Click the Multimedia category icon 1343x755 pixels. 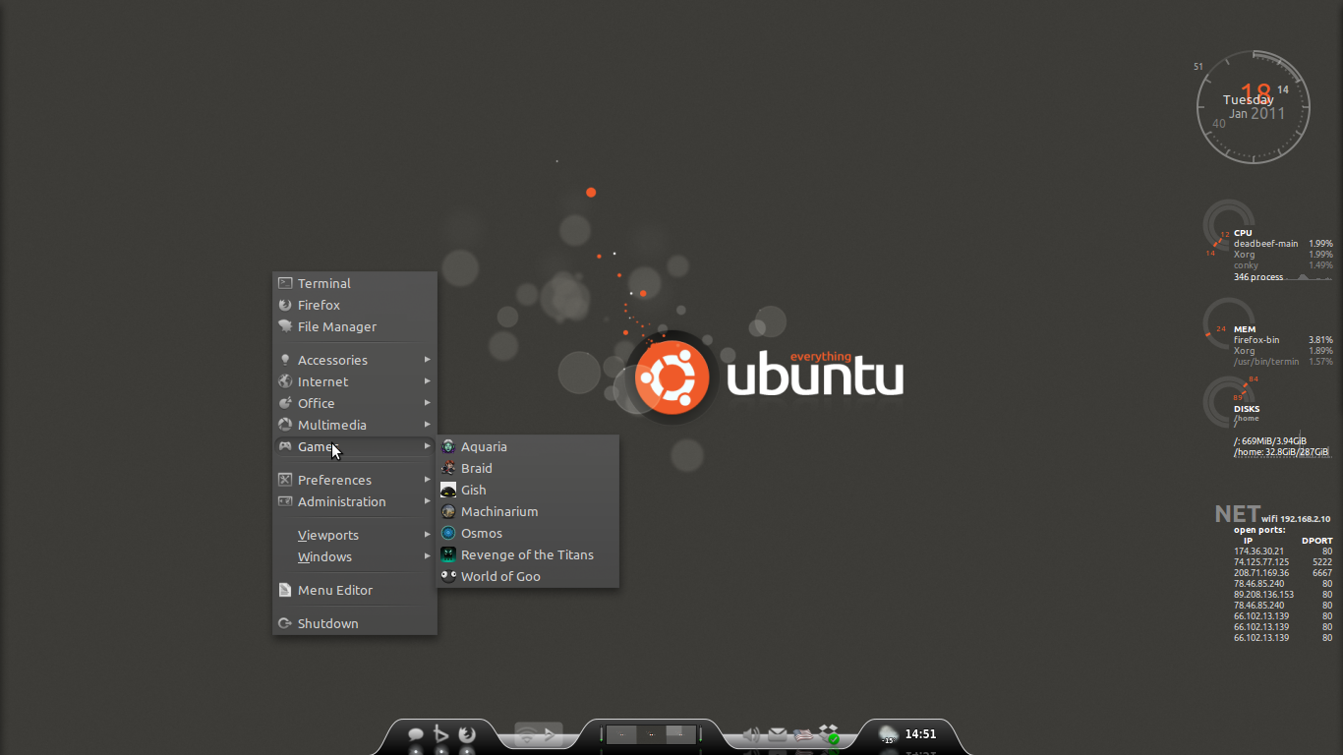point(285,425)
